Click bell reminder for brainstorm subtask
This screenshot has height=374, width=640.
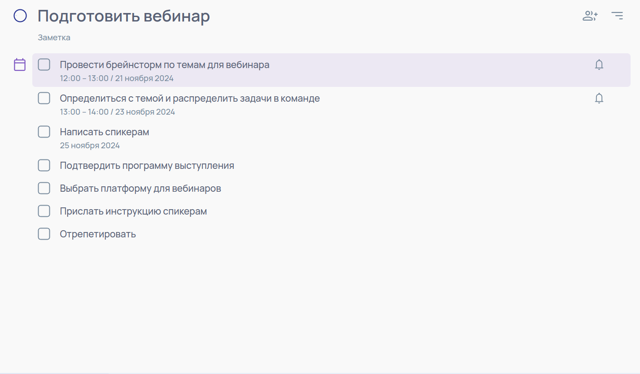[x=599, y=65]
